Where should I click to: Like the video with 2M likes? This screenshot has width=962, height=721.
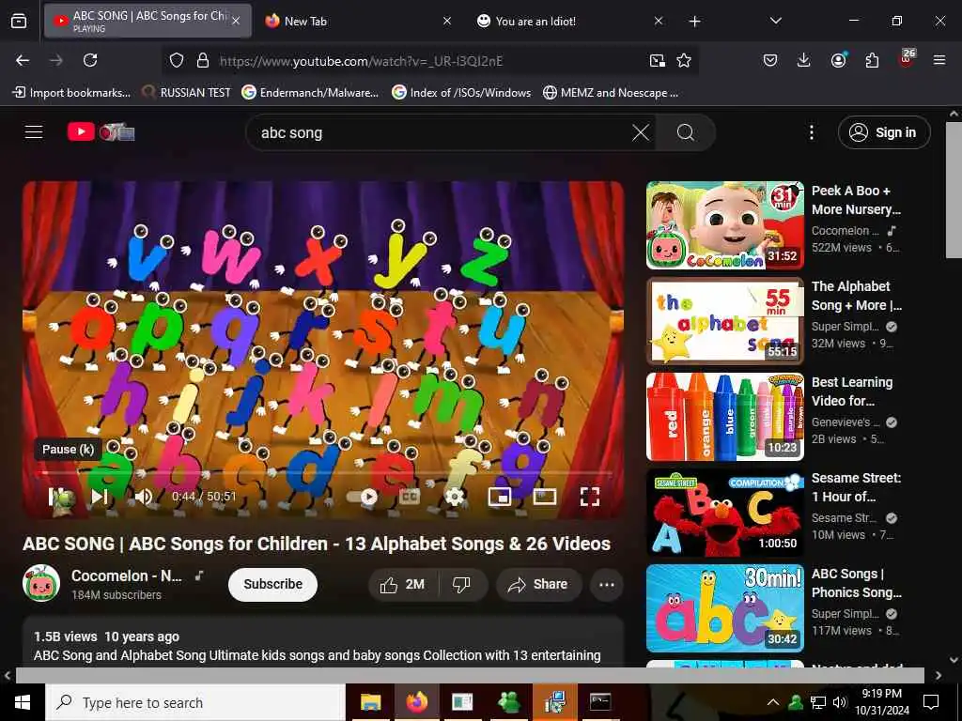403,584
